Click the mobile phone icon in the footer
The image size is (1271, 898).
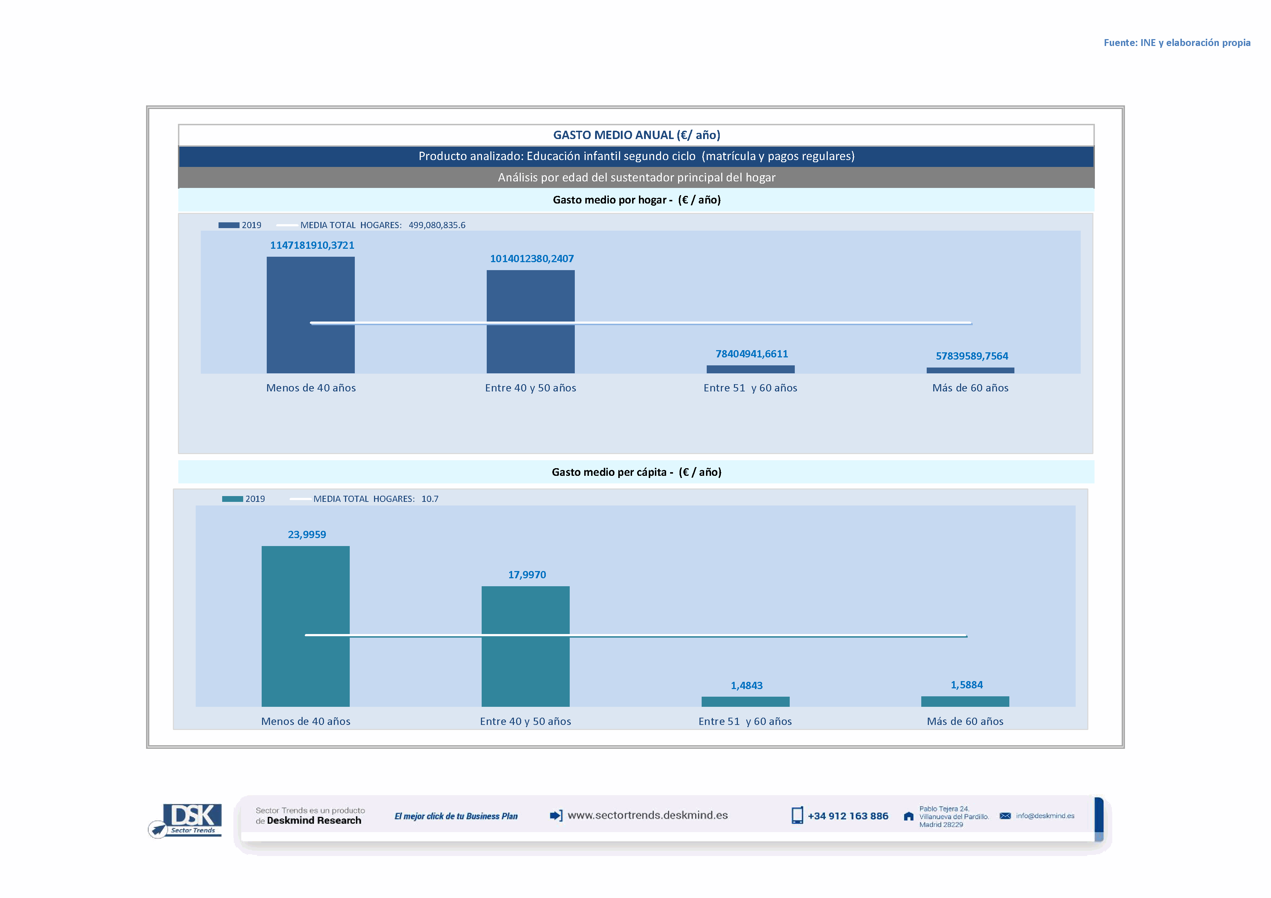tap(797, 815)
